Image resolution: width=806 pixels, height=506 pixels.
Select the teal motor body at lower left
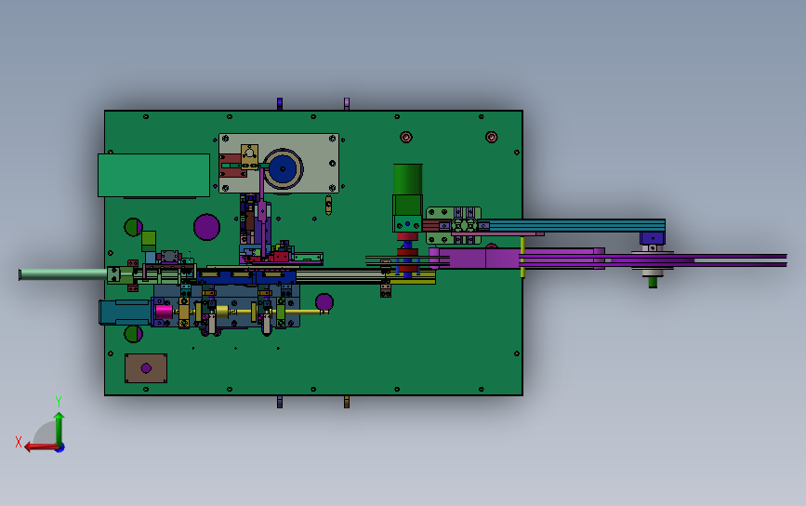pyautogui.click(x=125, y=313)
